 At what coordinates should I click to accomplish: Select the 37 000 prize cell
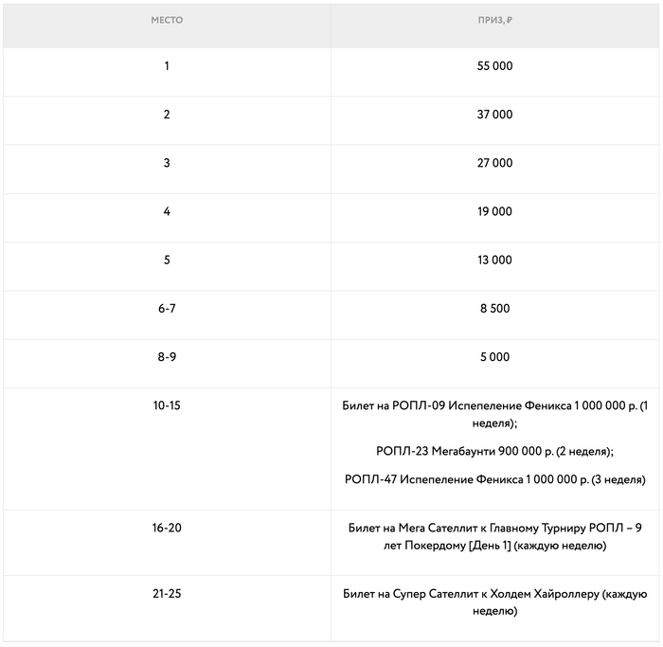495,115
